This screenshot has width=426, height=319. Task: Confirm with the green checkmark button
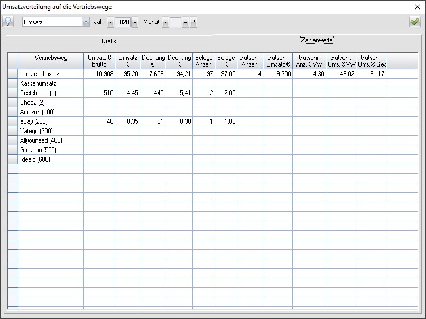(414, 22)
